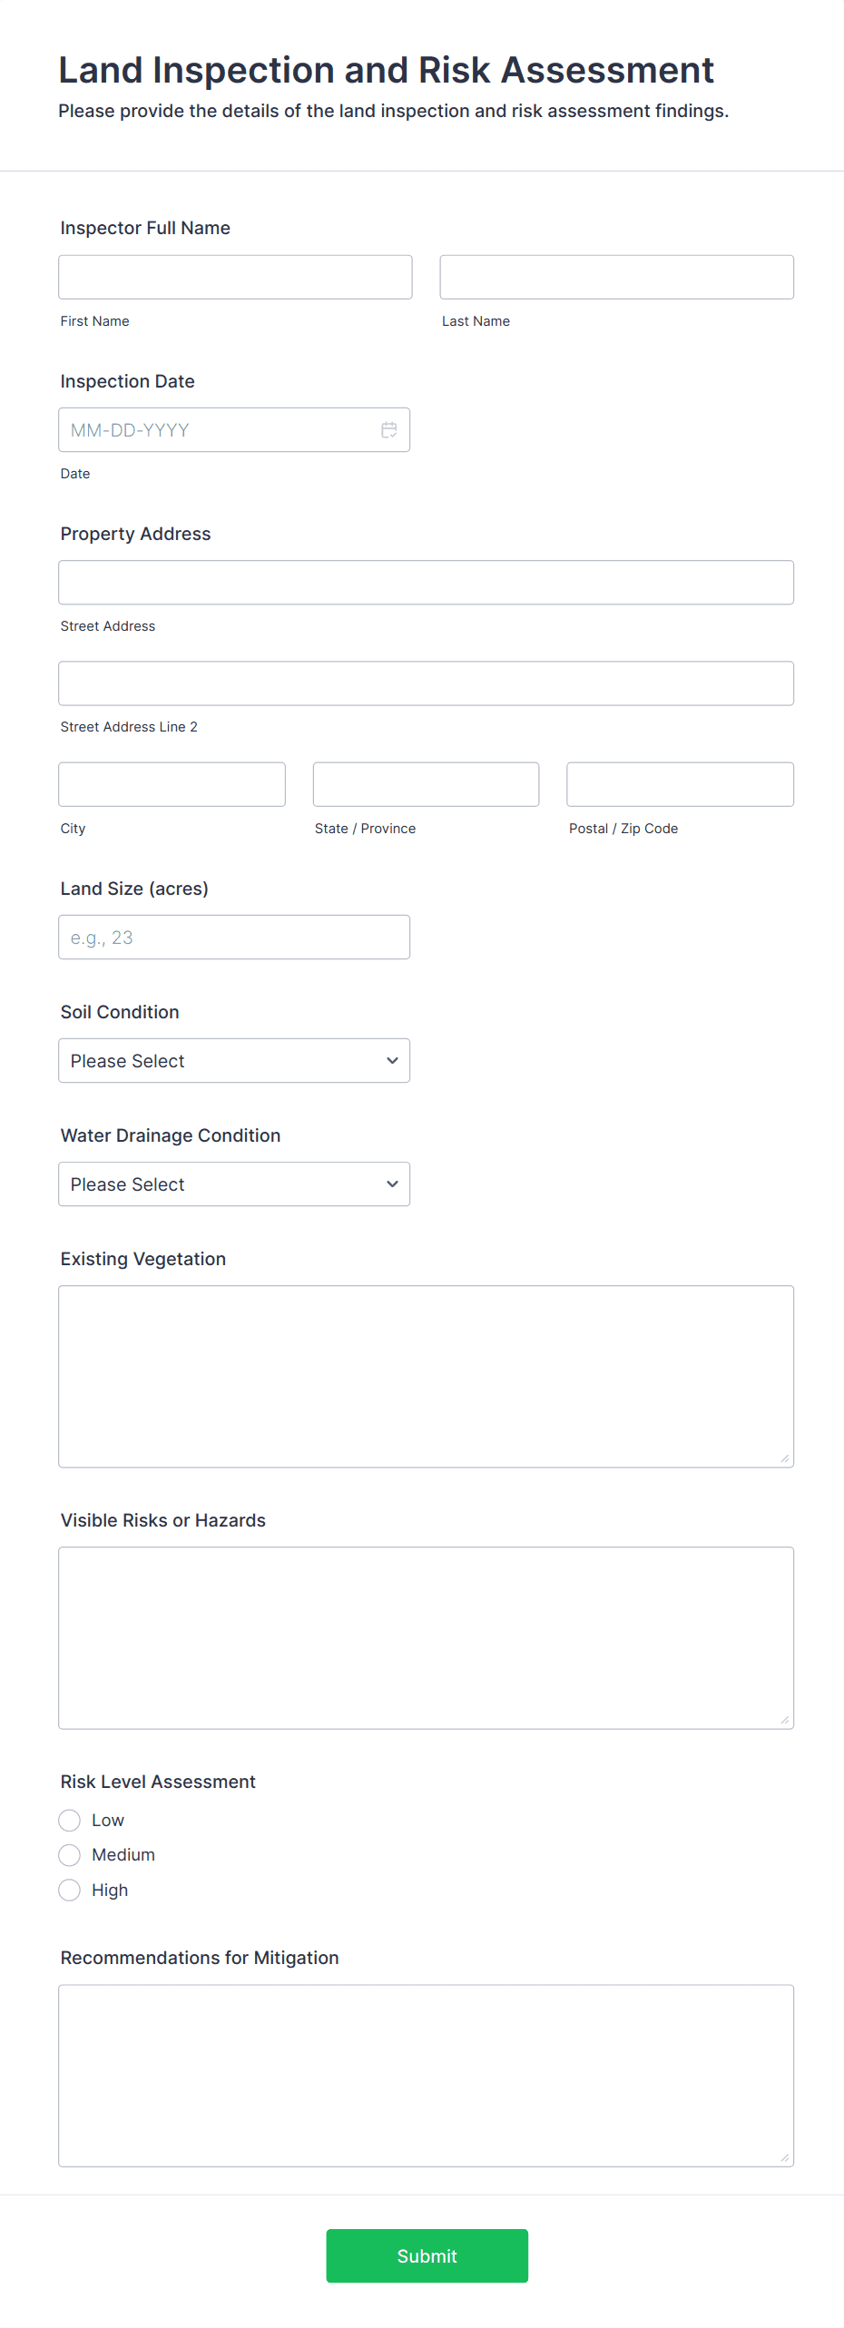Viewport: 844px width, 2328px height.
Task: Select the Low risk level radio button
Action: [x=70, y=1821]
